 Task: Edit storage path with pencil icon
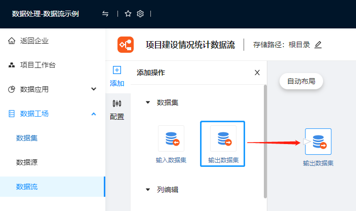pyautogui.click(x=318, y=45)
